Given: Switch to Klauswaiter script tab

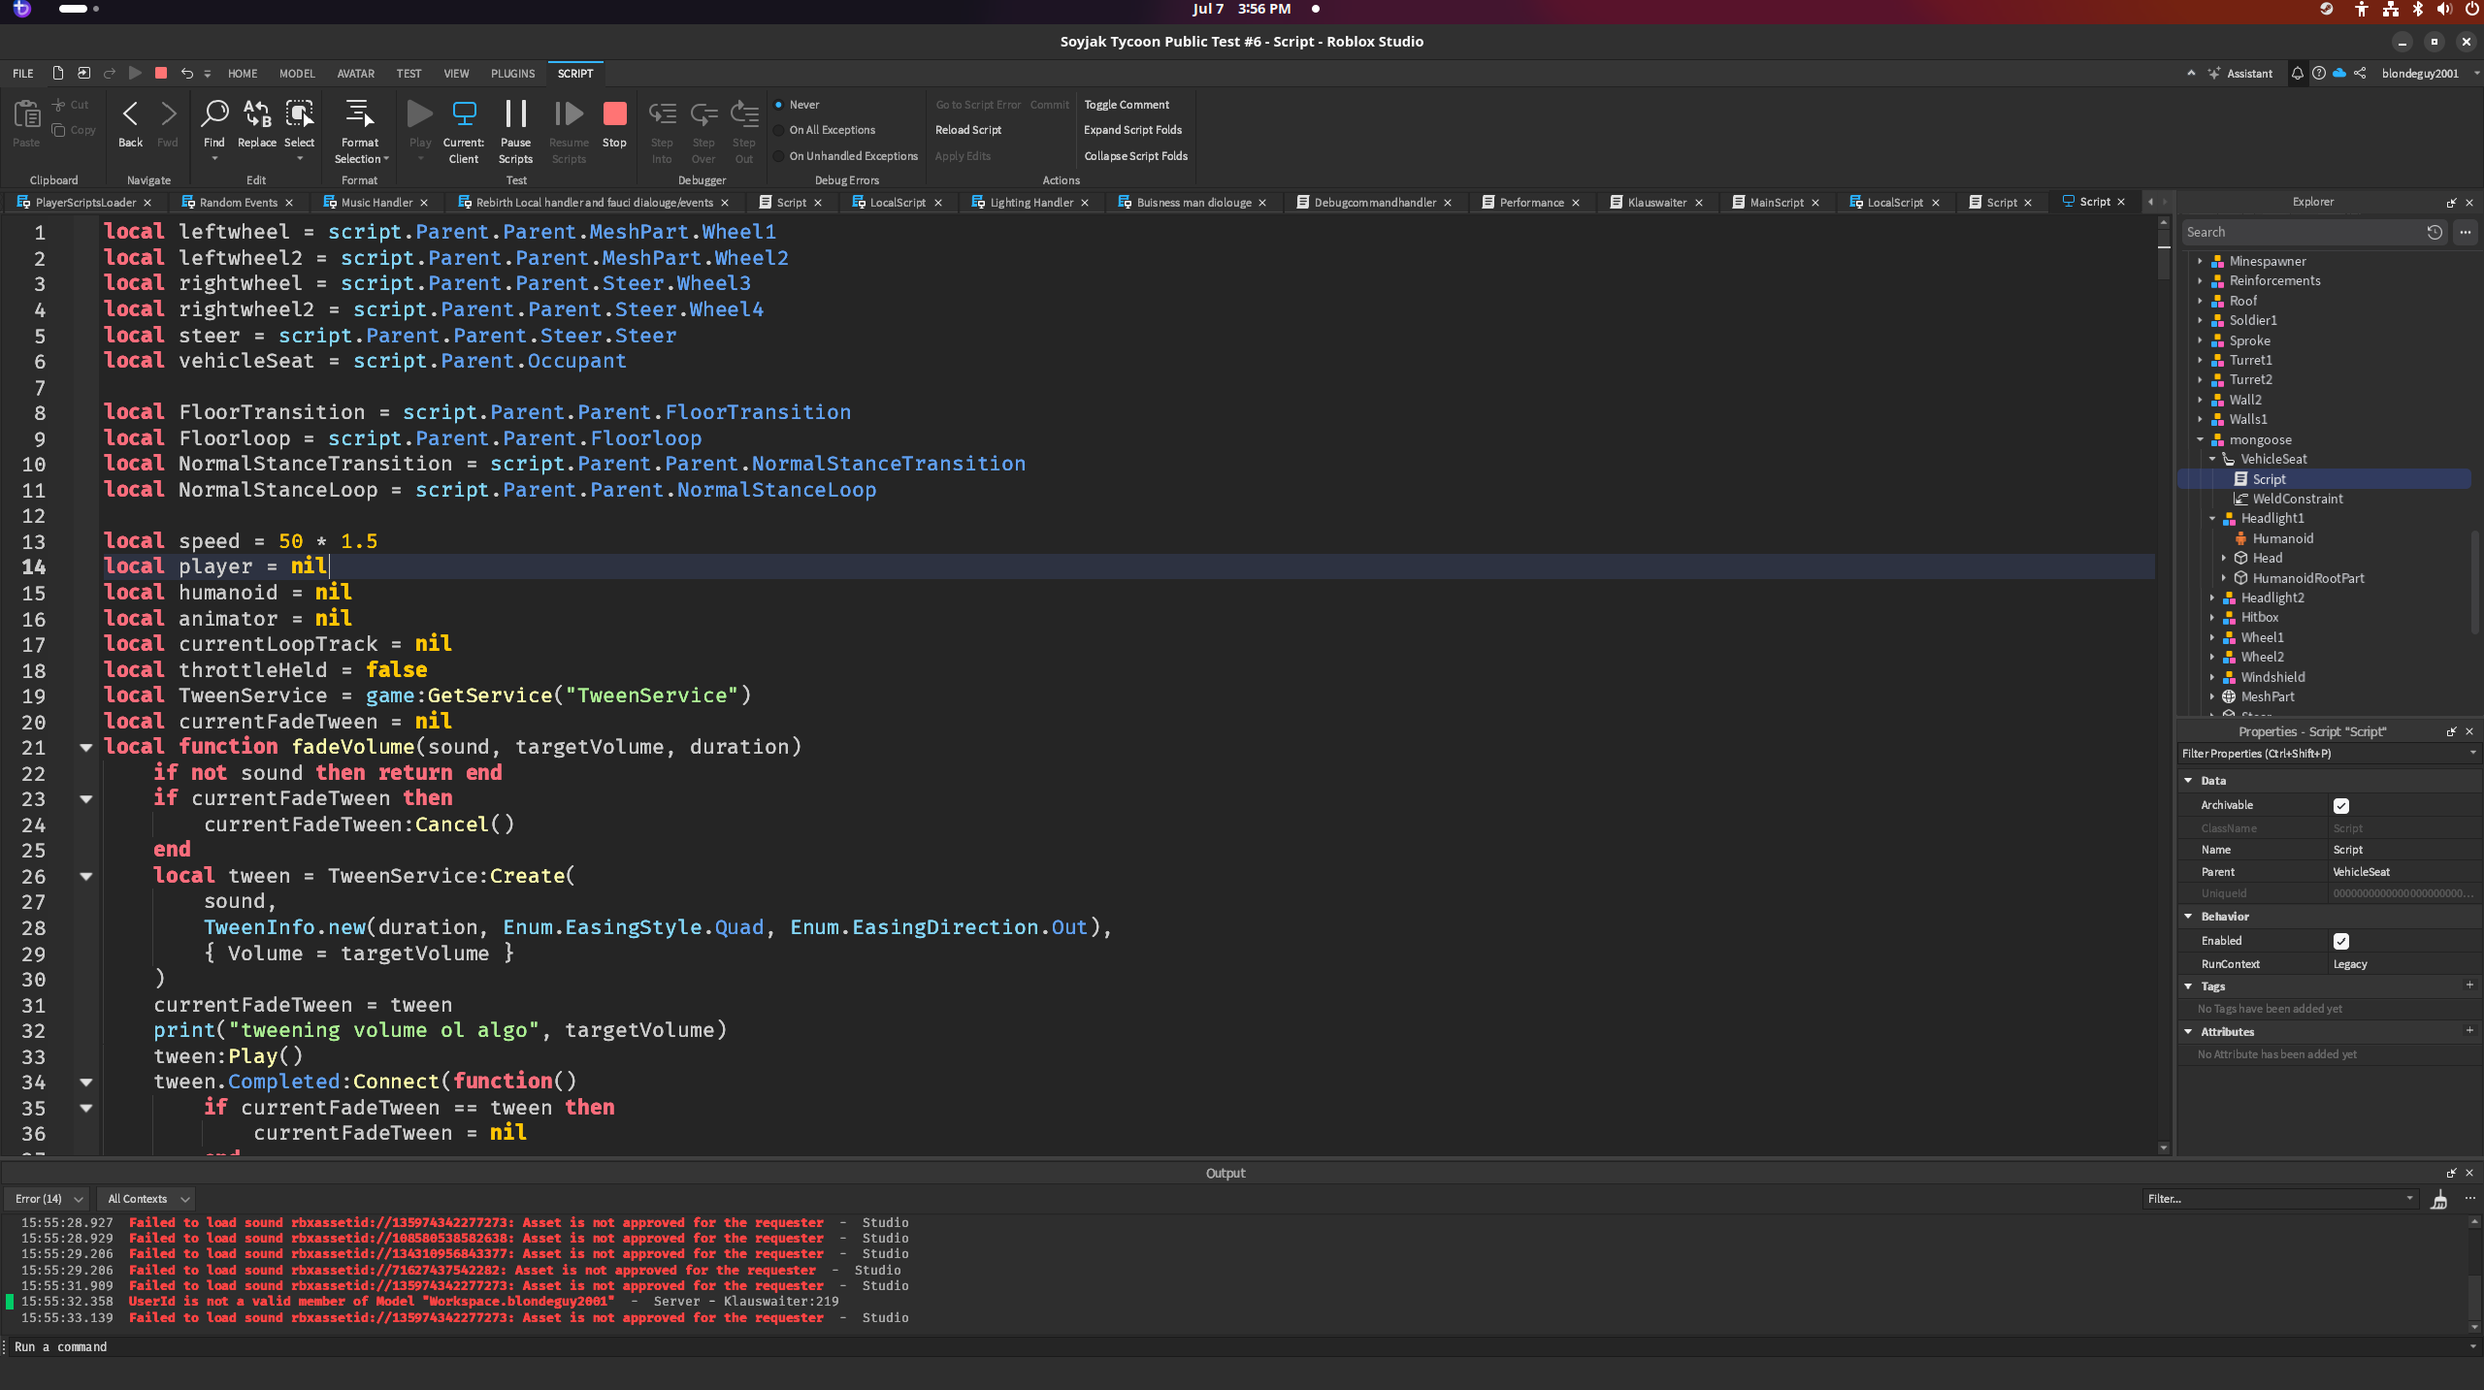Looking at the screenshot, I should coord(1656,202).
